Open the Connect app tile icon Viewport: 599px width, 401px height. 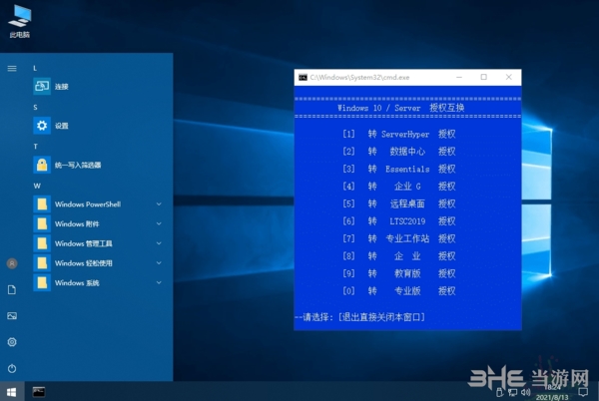click(42, 86)
